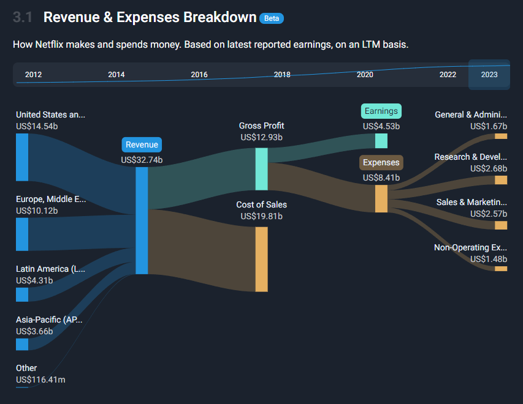The height and width of the screenshot is (404, 523).
Task: Click 'General & Admini...' label text
Action: point(471,114)
